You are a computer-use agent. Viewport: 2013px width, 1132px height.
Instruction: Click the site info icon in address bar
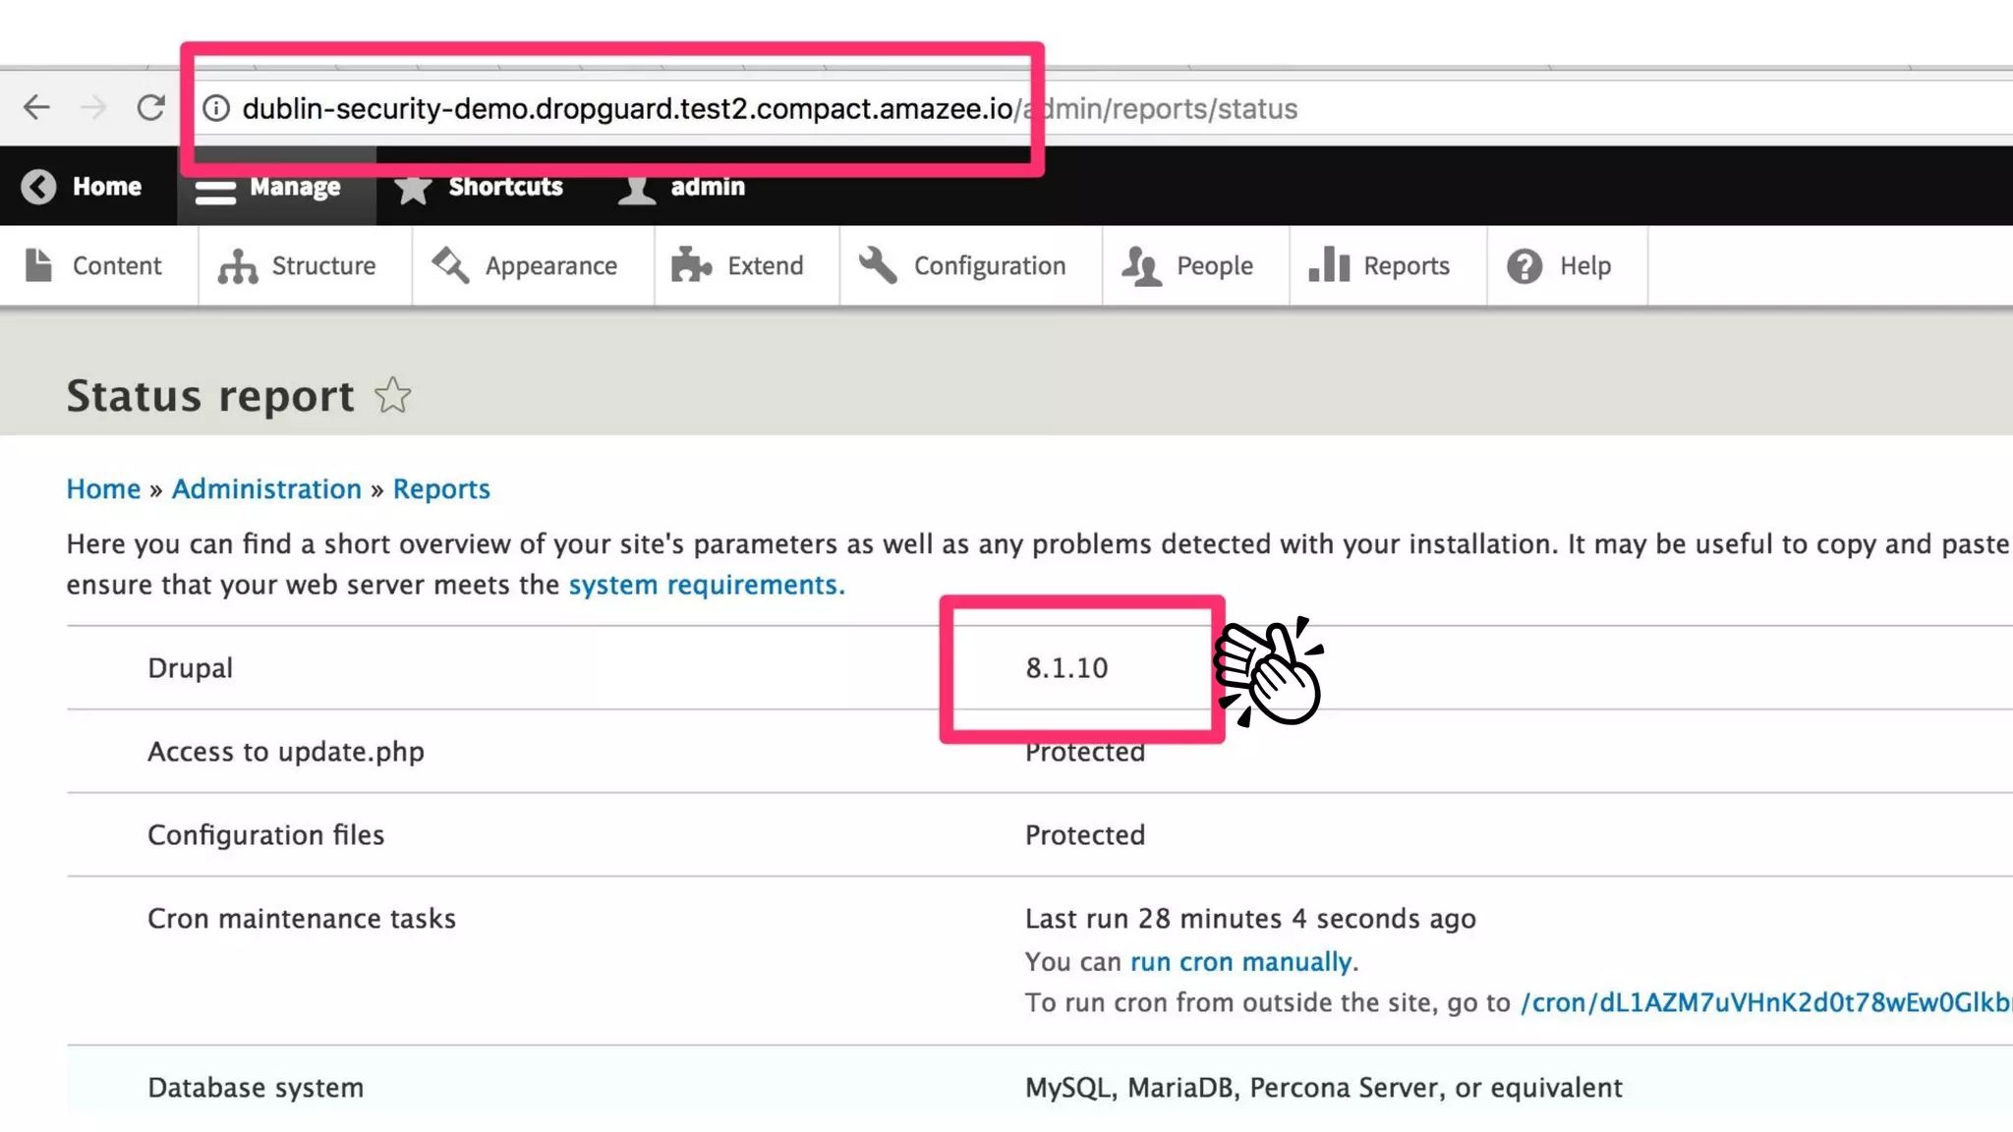click(216, 108)
